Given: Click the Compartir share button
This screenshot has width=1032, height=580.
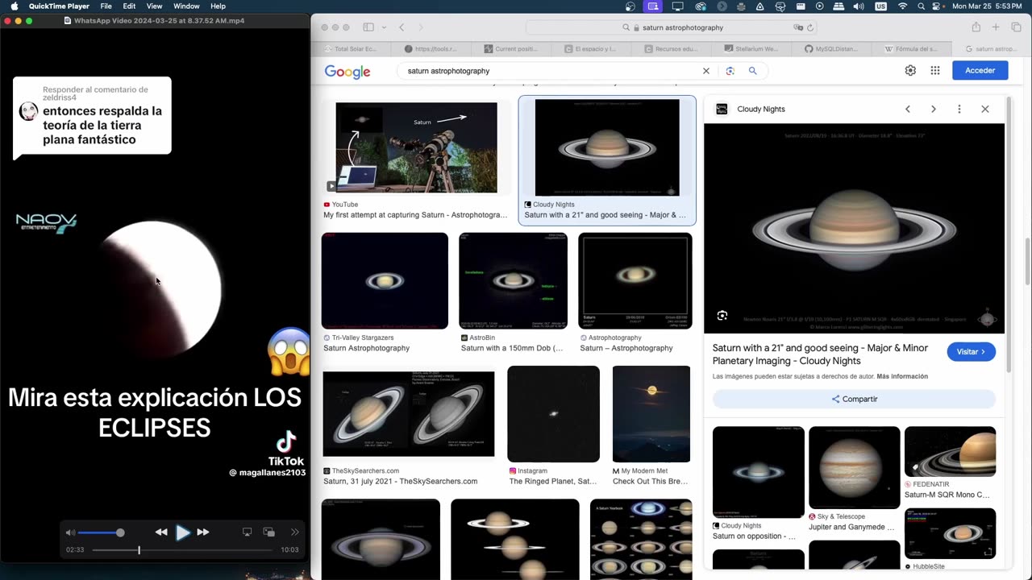Looking at the screenshot, I should pyautogui.click(x=855, y=399).
